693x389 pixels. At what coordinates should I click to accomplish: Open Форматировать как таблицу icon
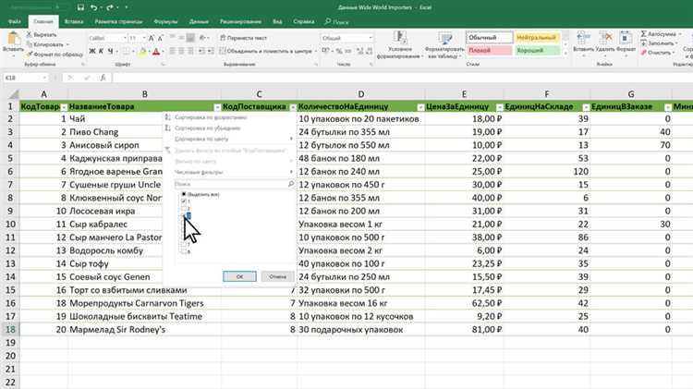click(x=444, y=38)
